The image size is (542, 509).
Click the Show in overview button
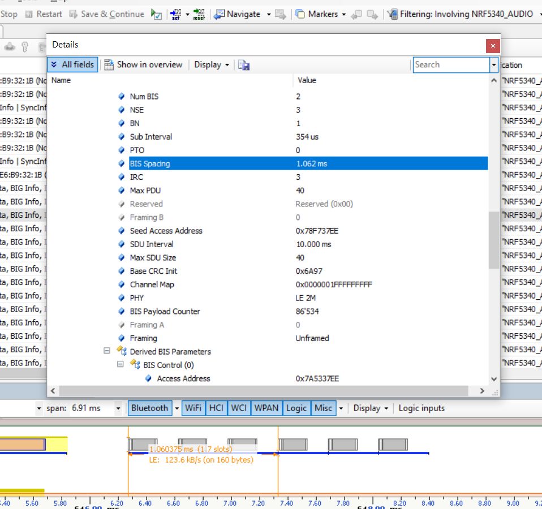point(143,64)
